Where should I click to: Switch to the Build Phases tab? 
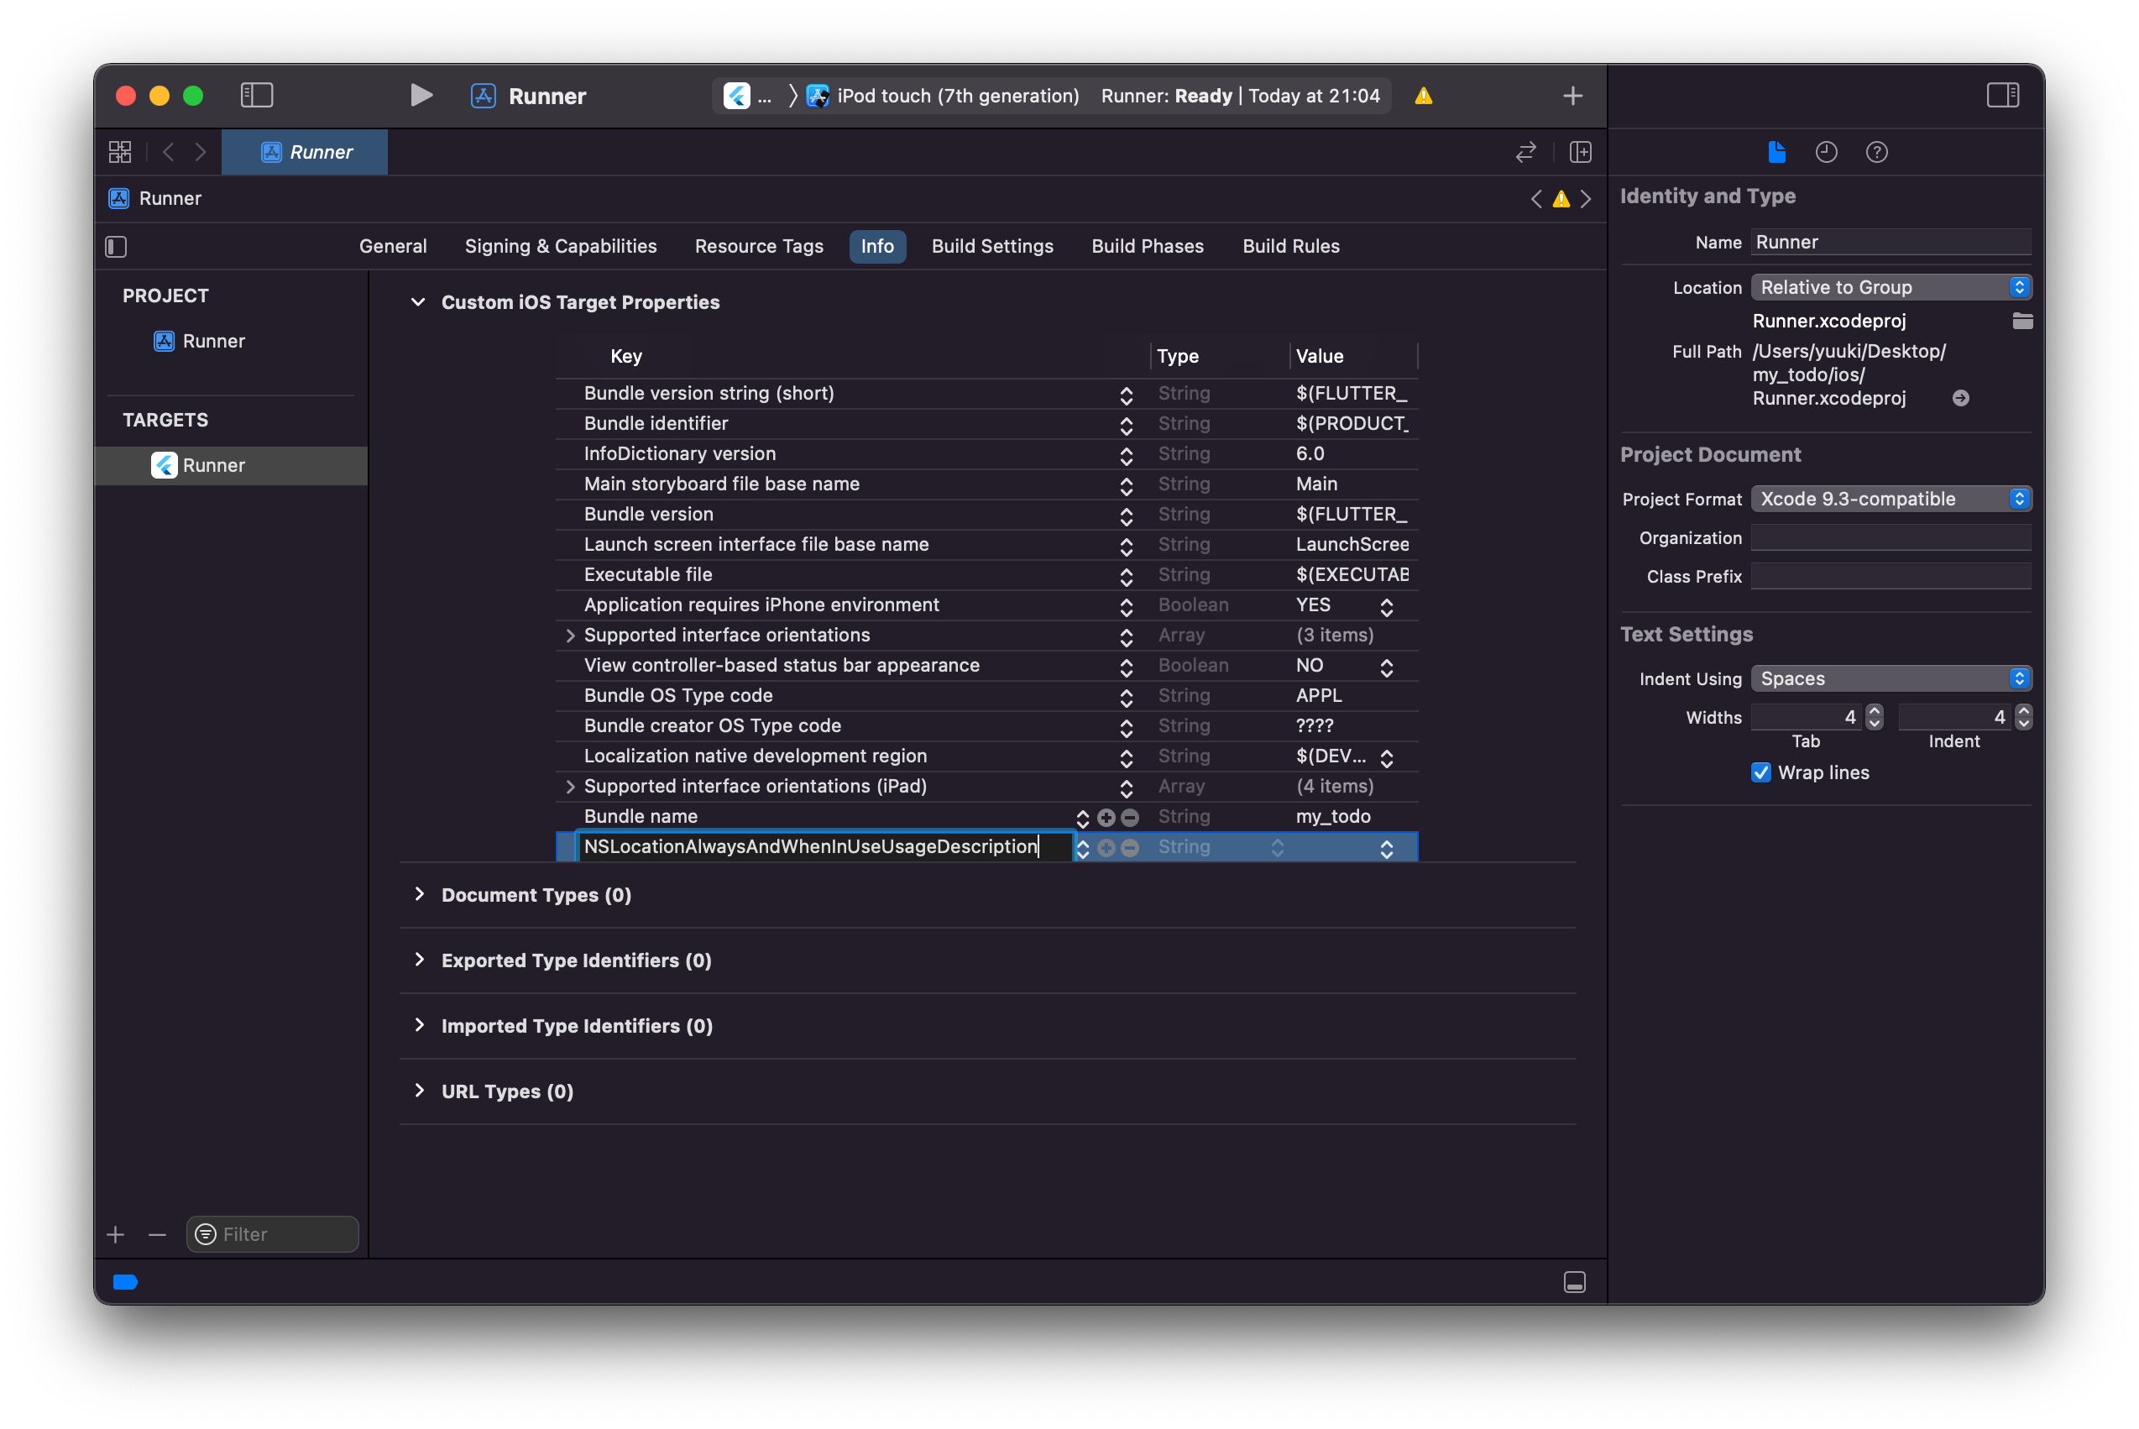(x=1147, y=246)
